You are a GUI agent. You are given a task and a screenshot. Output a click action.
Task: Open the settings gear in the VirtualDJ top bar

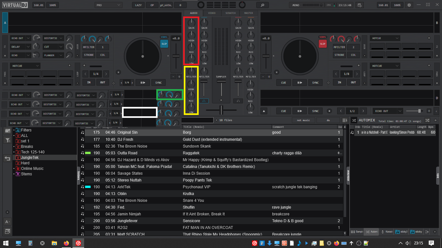click(409, 5)
